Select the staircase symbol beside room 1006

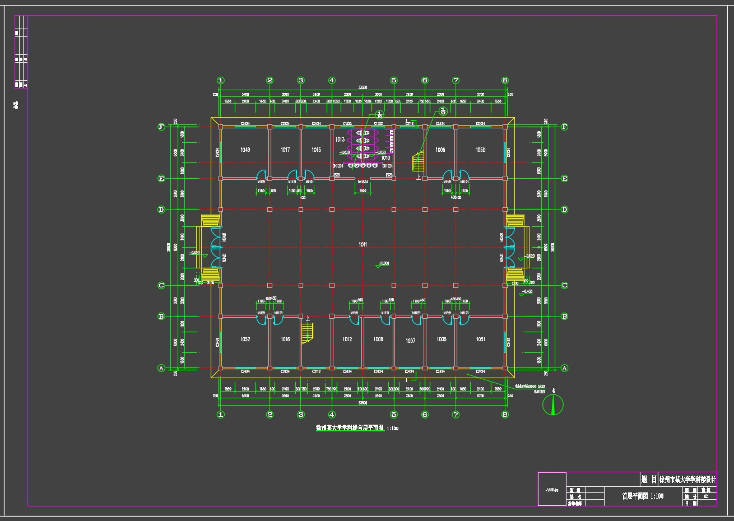coord(418,162)
